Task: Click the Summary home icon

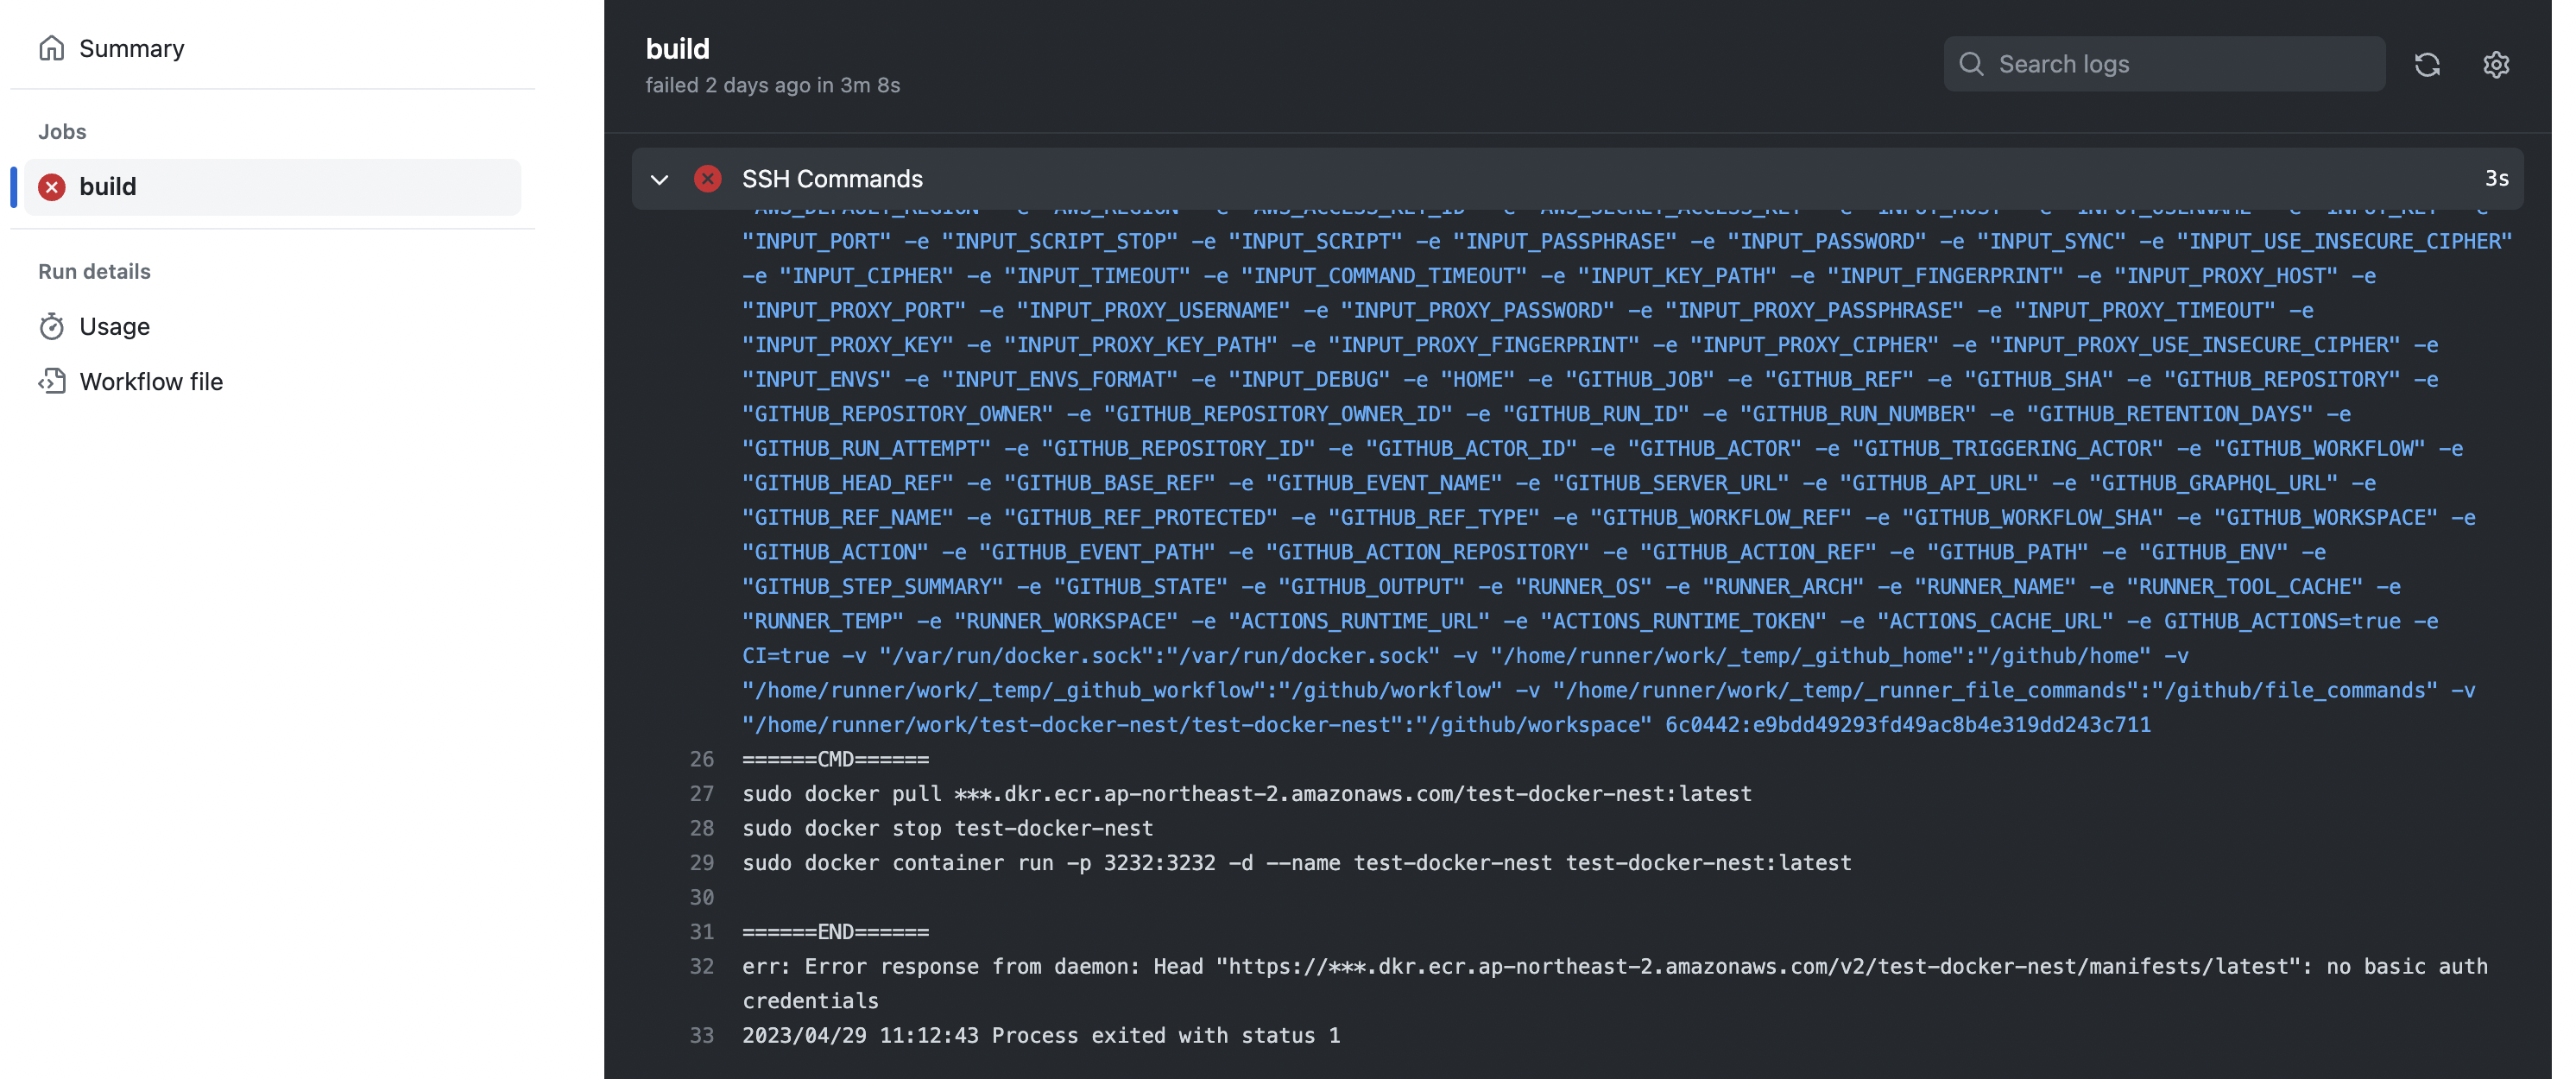Action: [52, 48]
